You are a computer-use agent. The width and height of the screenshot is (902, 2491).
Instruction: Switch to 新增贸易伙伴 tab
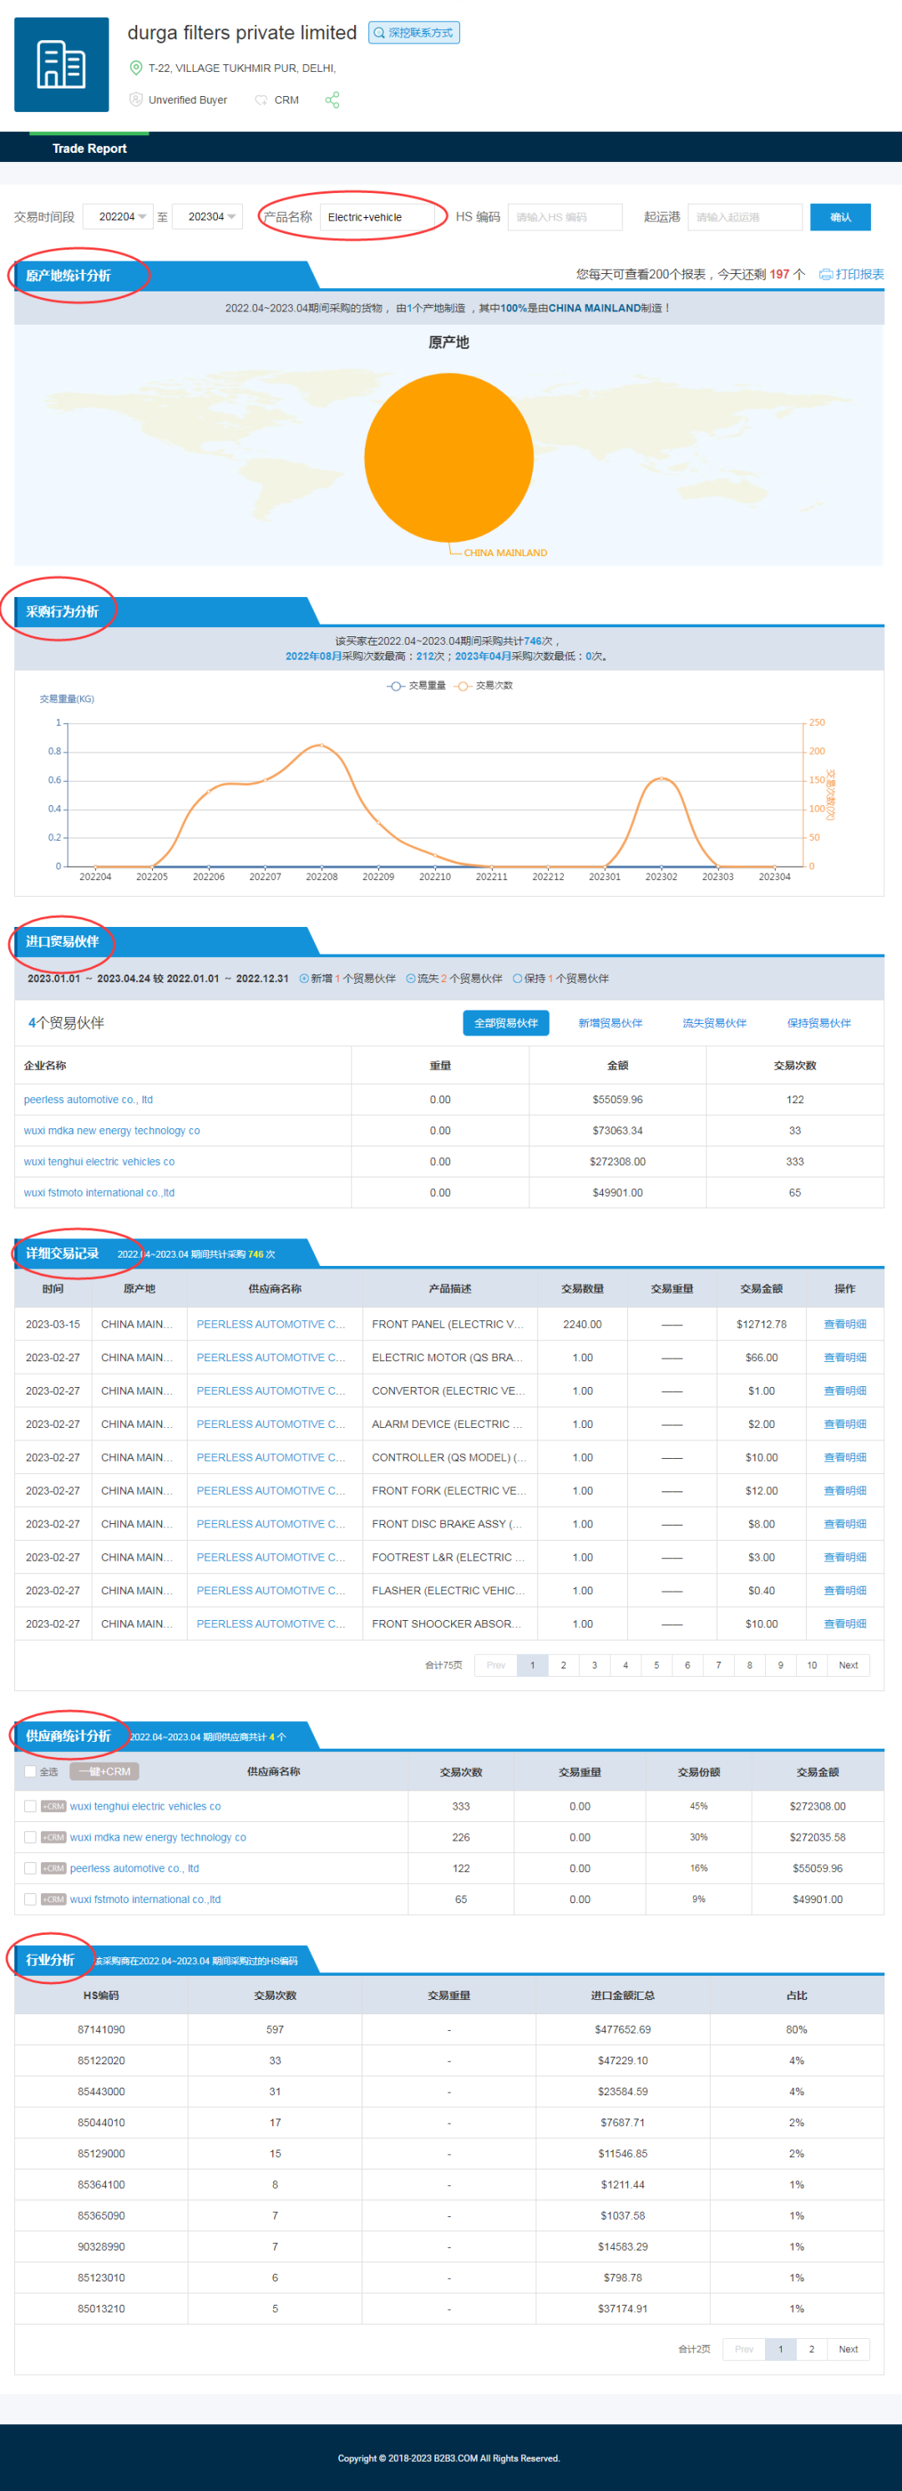tap(610, 1023)
